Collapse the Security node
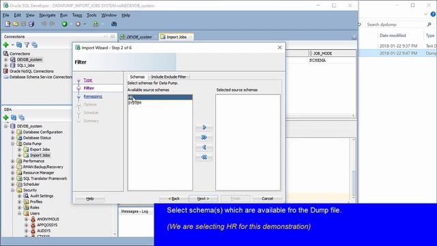The width and height of the screenshot is (437, 246). point(12,190)
